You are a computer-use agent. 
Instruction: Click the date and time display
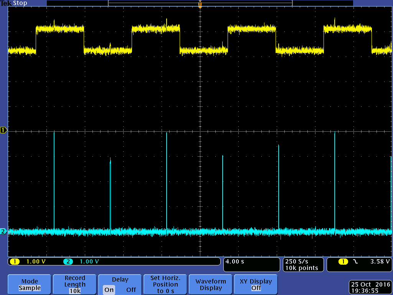pyautogui.click(x=370, y=287)
